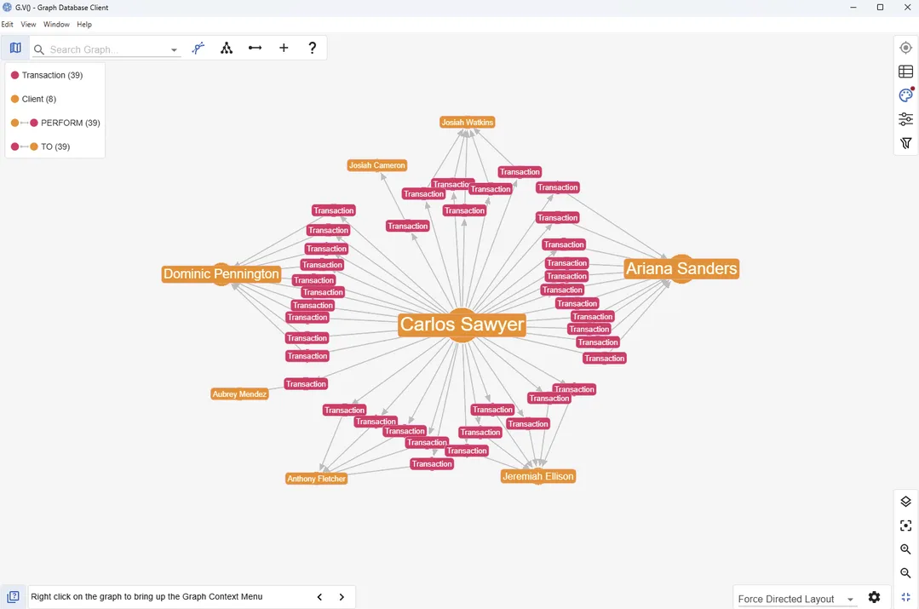
Task: Toggle PERFORM (39) edge legend entry
Action: pos(55,124)
